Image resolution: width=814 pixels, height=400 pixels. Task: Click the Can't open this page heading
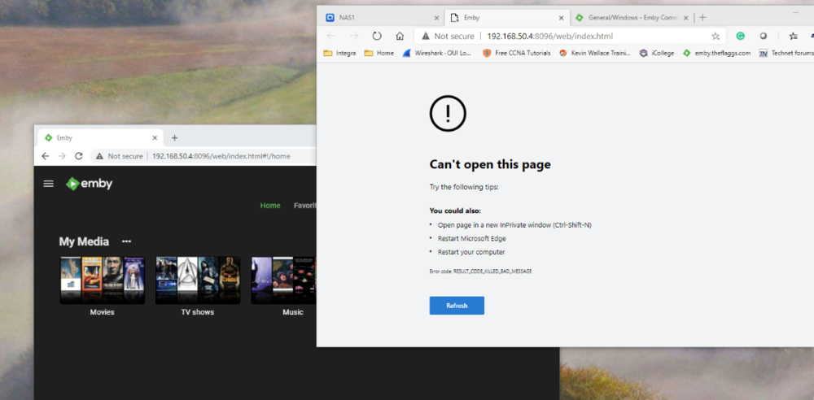click(490, 164)
